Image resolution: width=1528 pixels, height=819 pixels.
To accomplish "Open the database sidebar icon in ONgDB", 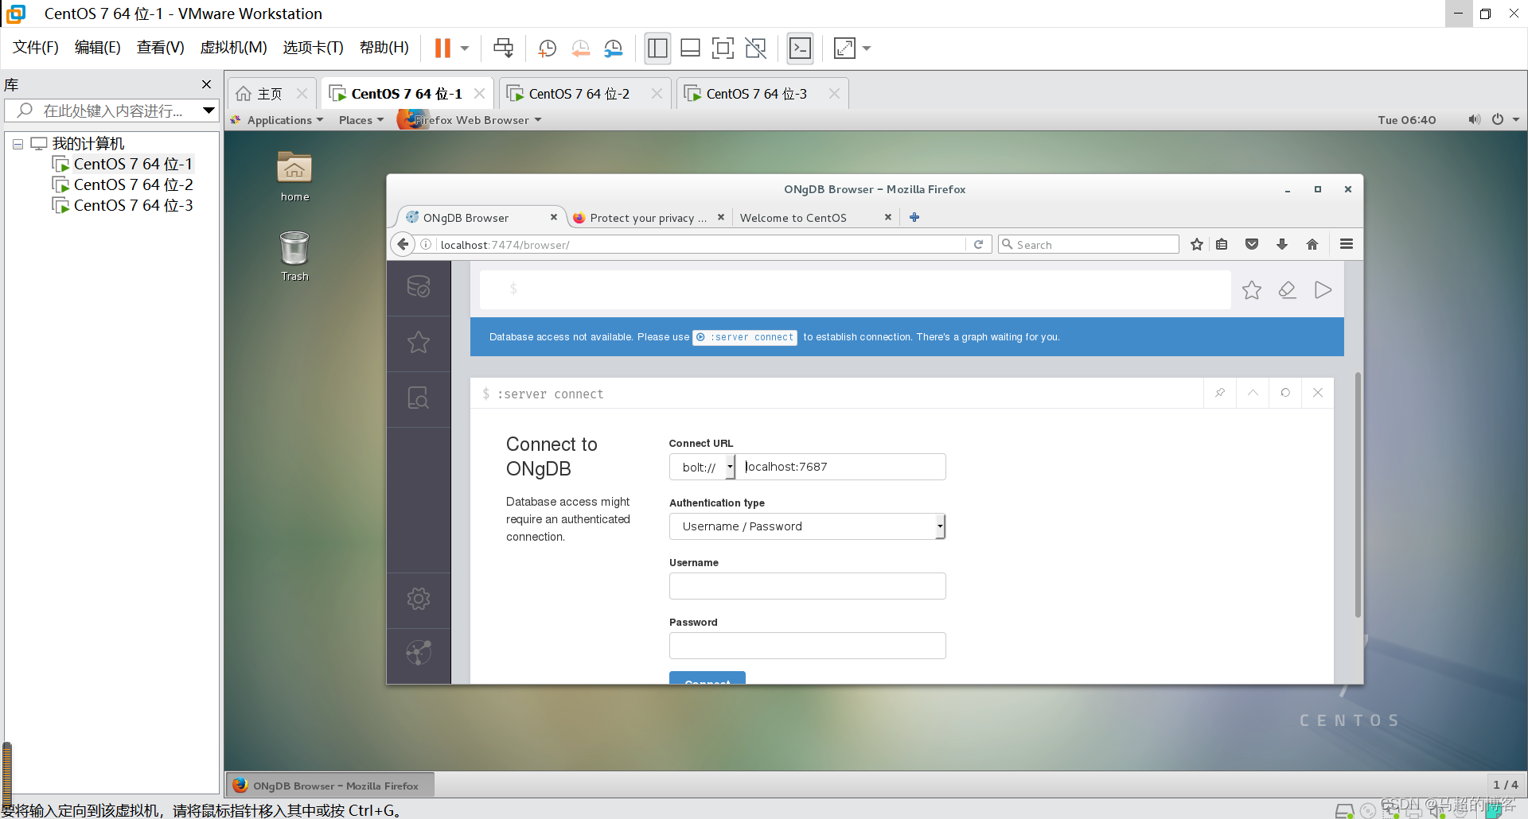I will point(419,287).
